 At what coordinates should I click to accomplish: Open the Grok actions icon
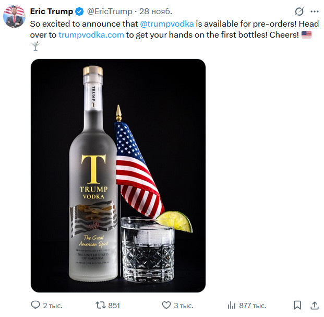pyautogui.click(x=299, y=11)
